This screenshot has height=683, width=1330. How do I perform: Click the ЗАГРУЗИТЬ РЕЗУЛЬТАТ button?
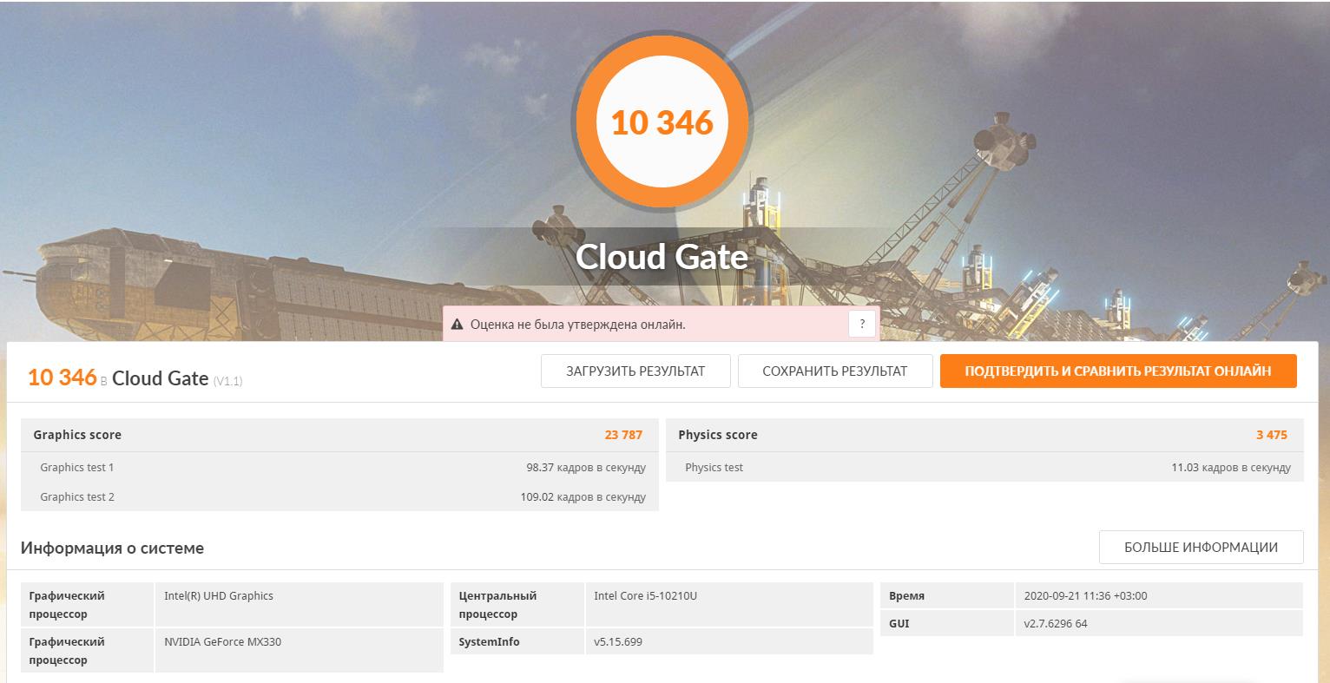tap(635, 371)
